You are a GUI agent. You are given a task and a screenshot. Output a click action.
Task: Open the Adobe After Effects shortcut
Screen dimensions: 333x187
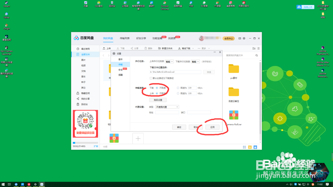tap(323, 62)
